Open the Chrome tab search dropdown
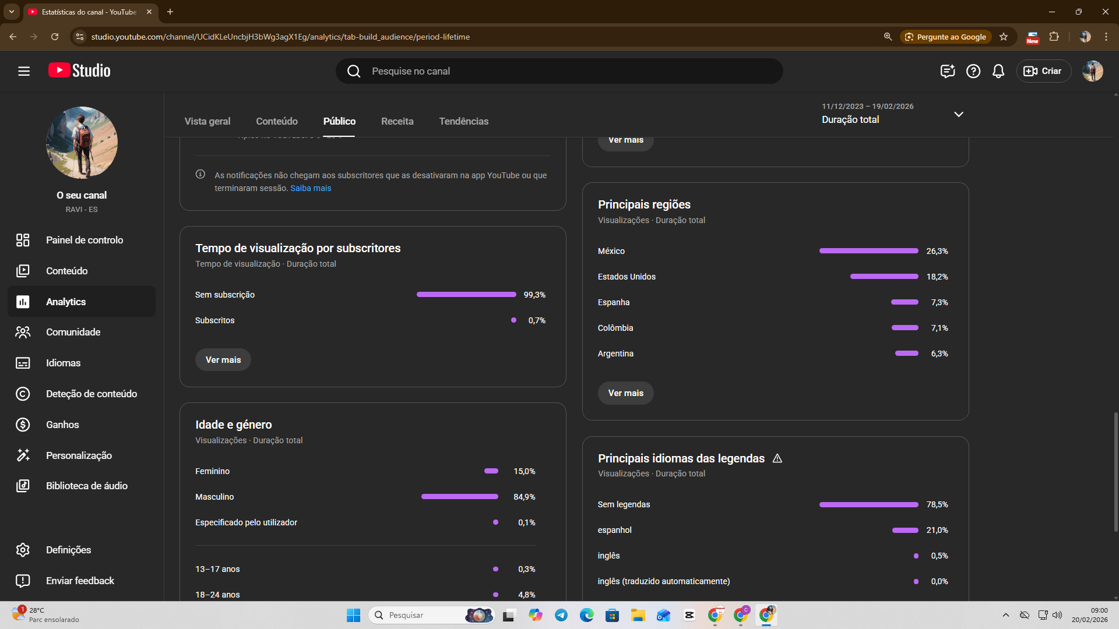This screenshot has width=1119, height=629. [11, 12]
